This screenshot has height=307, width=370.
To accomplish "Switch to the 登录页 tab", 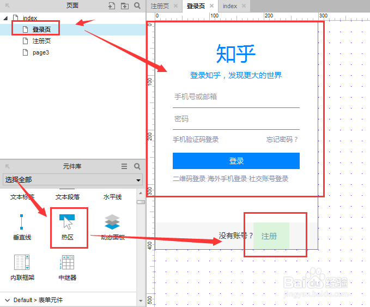I will coord(196,6).
